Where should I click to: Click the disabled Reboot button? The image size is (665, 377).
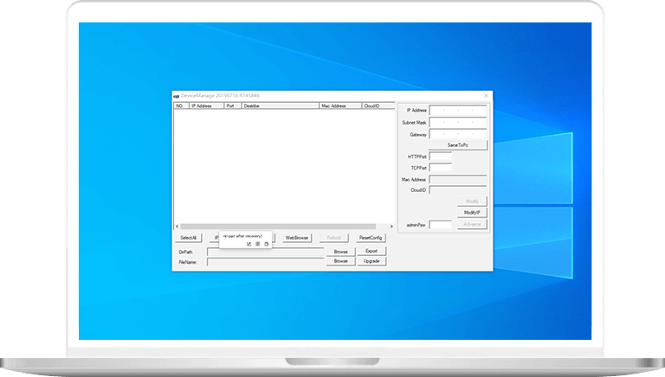[333, 238]
